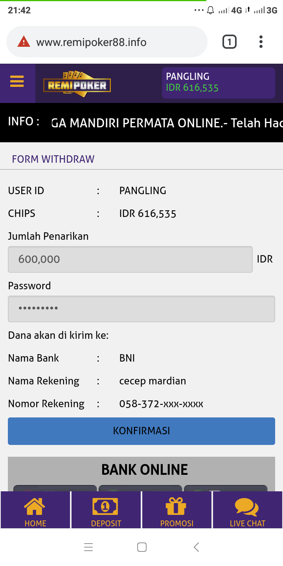Tap the Home house icon
Image resolution: width=283 pixels, height=566 pixels.
(x=35, y=507)
